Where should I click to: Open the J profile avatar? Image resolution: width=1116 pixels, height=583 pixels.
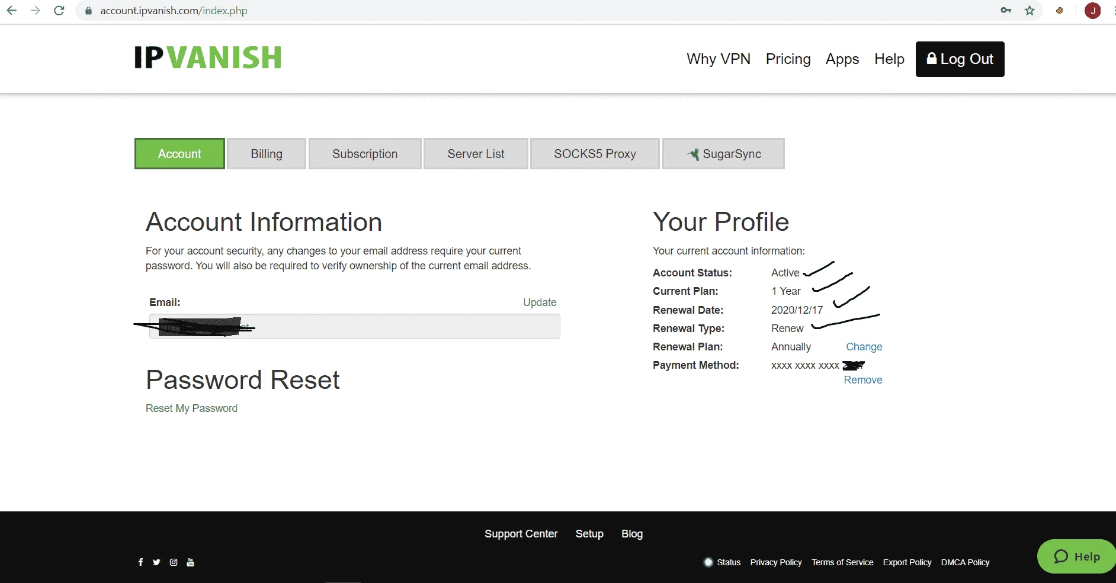pos(1092,11)
